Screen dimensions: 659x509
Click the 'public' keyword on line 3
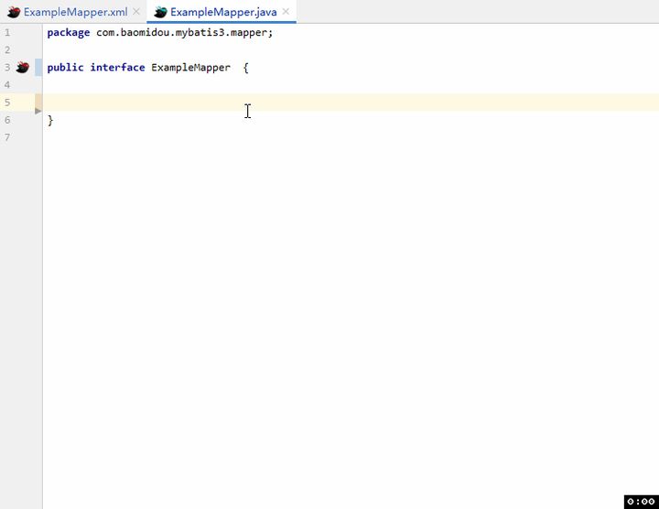click(x=65, y=67)
